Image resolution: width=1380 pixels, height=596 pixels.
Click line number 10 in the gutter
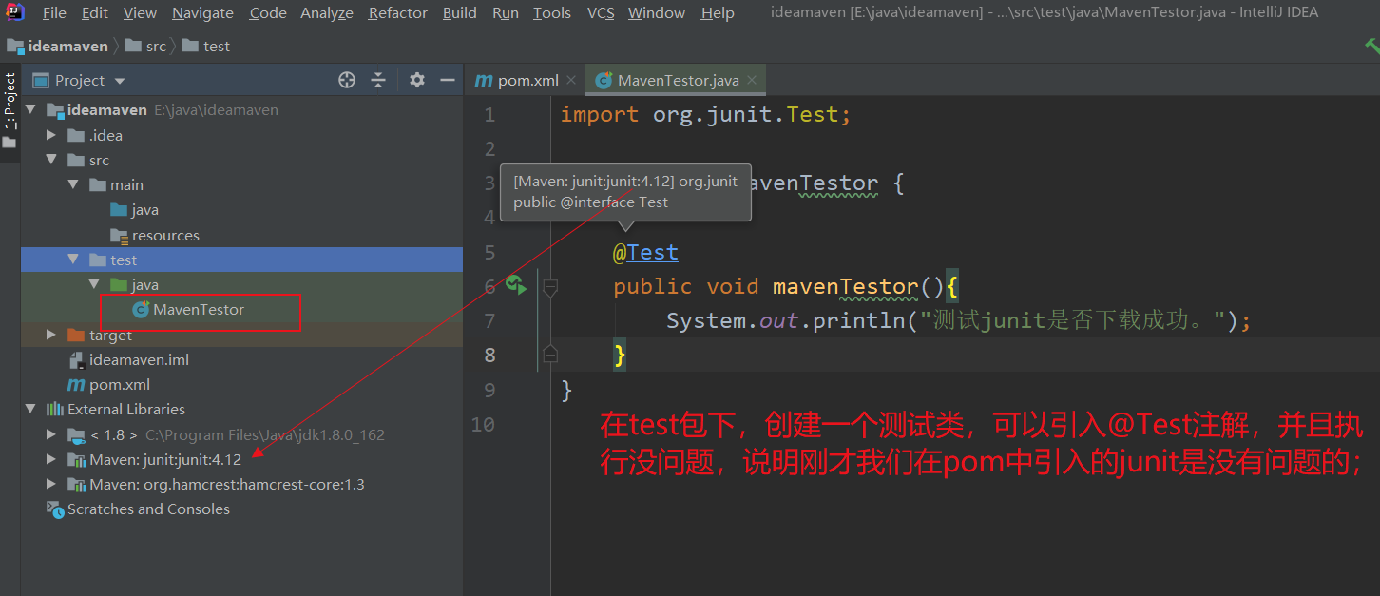tap(483, 424)
